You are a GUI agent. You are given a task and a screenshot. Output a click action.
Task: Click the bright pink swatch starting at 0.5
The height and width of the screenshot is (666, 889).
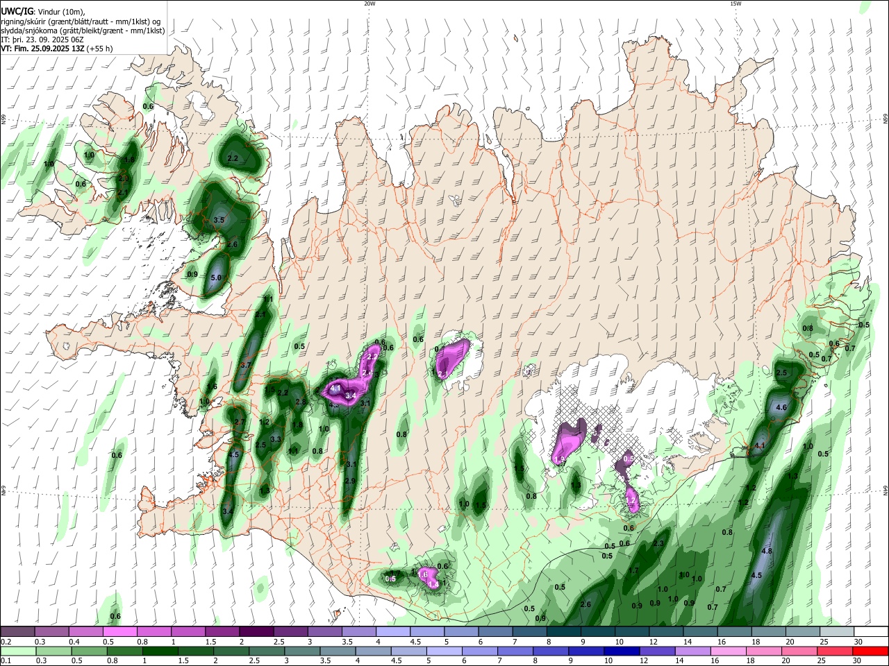tap(119, 631)
